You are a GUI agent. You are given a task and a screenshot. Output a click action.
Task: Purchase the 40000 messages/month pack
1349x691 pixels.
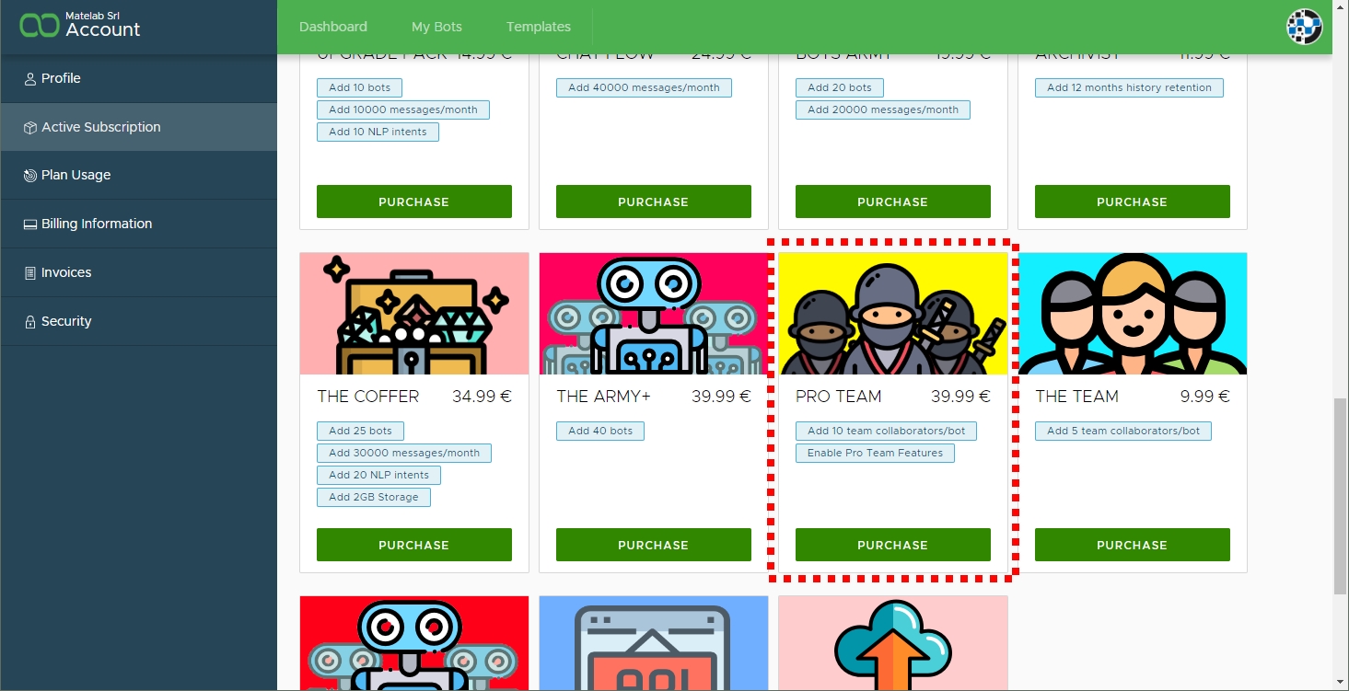point(654,202)
